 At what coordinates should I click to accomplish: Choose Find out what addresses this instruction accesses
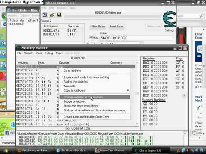tap(95, 110)
